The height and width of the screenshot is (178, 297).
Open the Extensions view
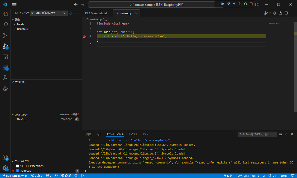tap(5, 68)
